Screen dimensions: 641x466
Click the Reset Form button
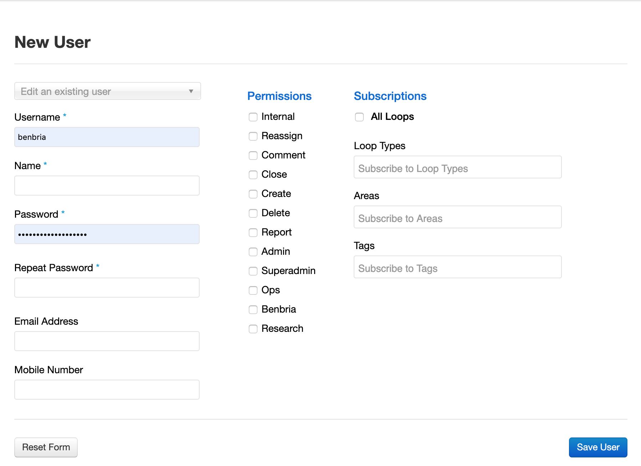[x=46, y=447]
